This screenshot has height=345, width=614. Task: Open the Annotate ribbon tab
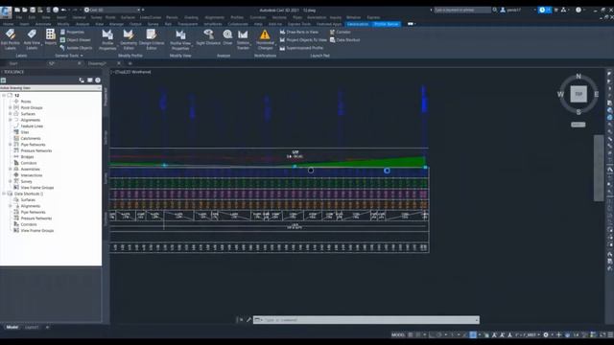pyautogui.click(x=43, y=24)
